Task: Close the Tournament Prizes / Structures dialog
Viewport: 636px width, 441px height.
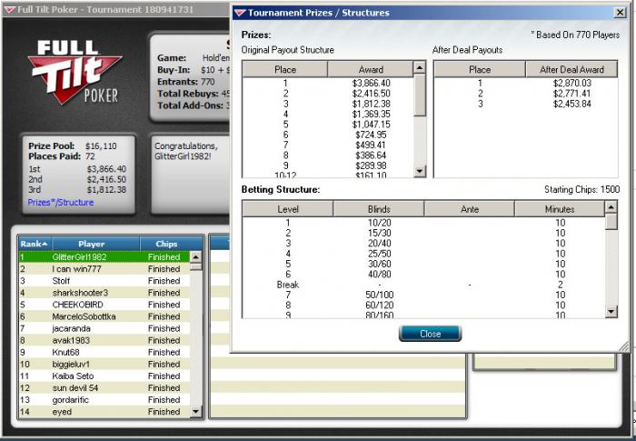Action: (430, 334)
